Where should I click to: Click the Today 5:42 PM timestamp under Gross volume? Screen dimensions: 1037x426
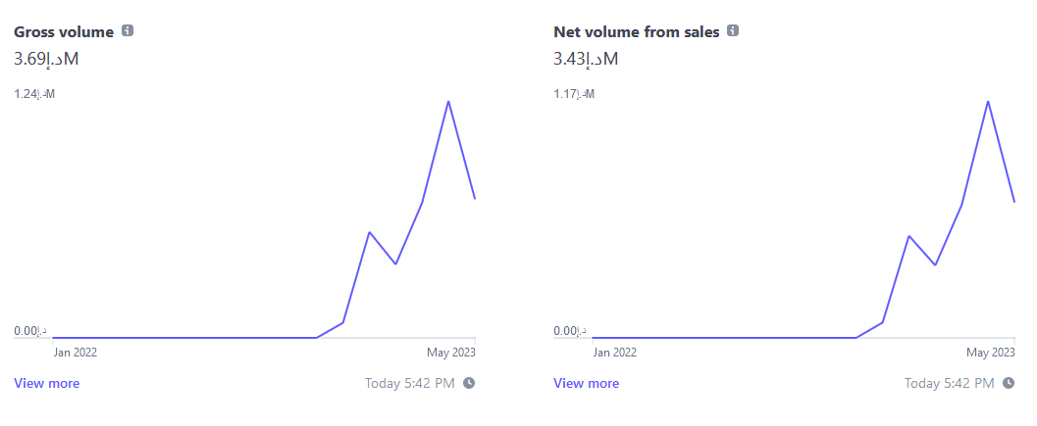(409, 383)
